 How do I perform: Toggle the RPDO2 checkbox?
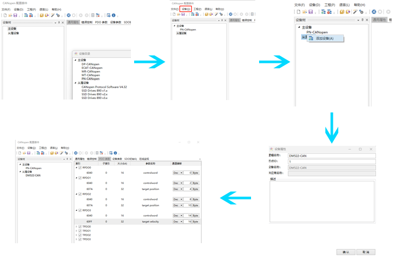tap(80, 194)
